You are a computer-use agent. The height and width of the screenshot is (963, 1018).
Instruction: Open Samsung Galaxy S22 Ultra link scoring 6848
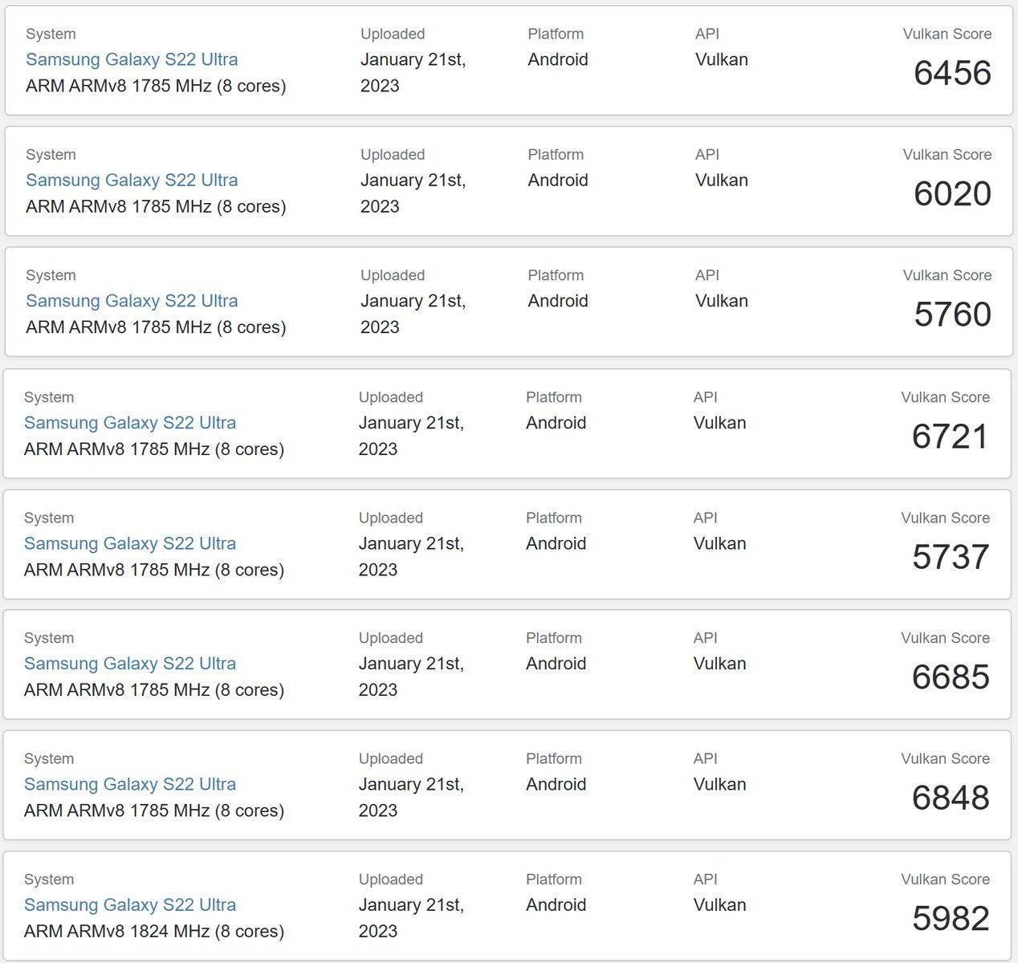click(x=130, y=784)
